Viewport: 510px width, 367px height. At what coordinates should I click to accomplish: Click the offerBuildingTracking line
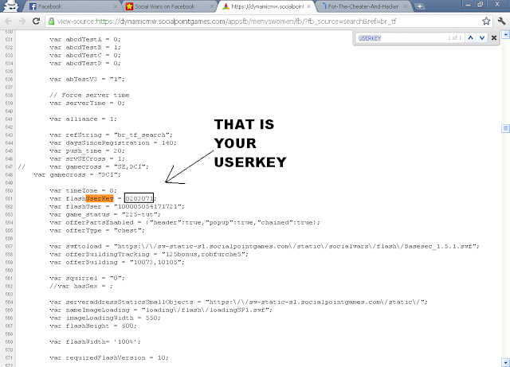[149, 254]
